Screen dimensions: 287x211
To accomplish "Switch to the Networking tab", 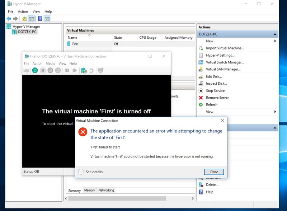I will pyautogui.click(x=106, y=190).
